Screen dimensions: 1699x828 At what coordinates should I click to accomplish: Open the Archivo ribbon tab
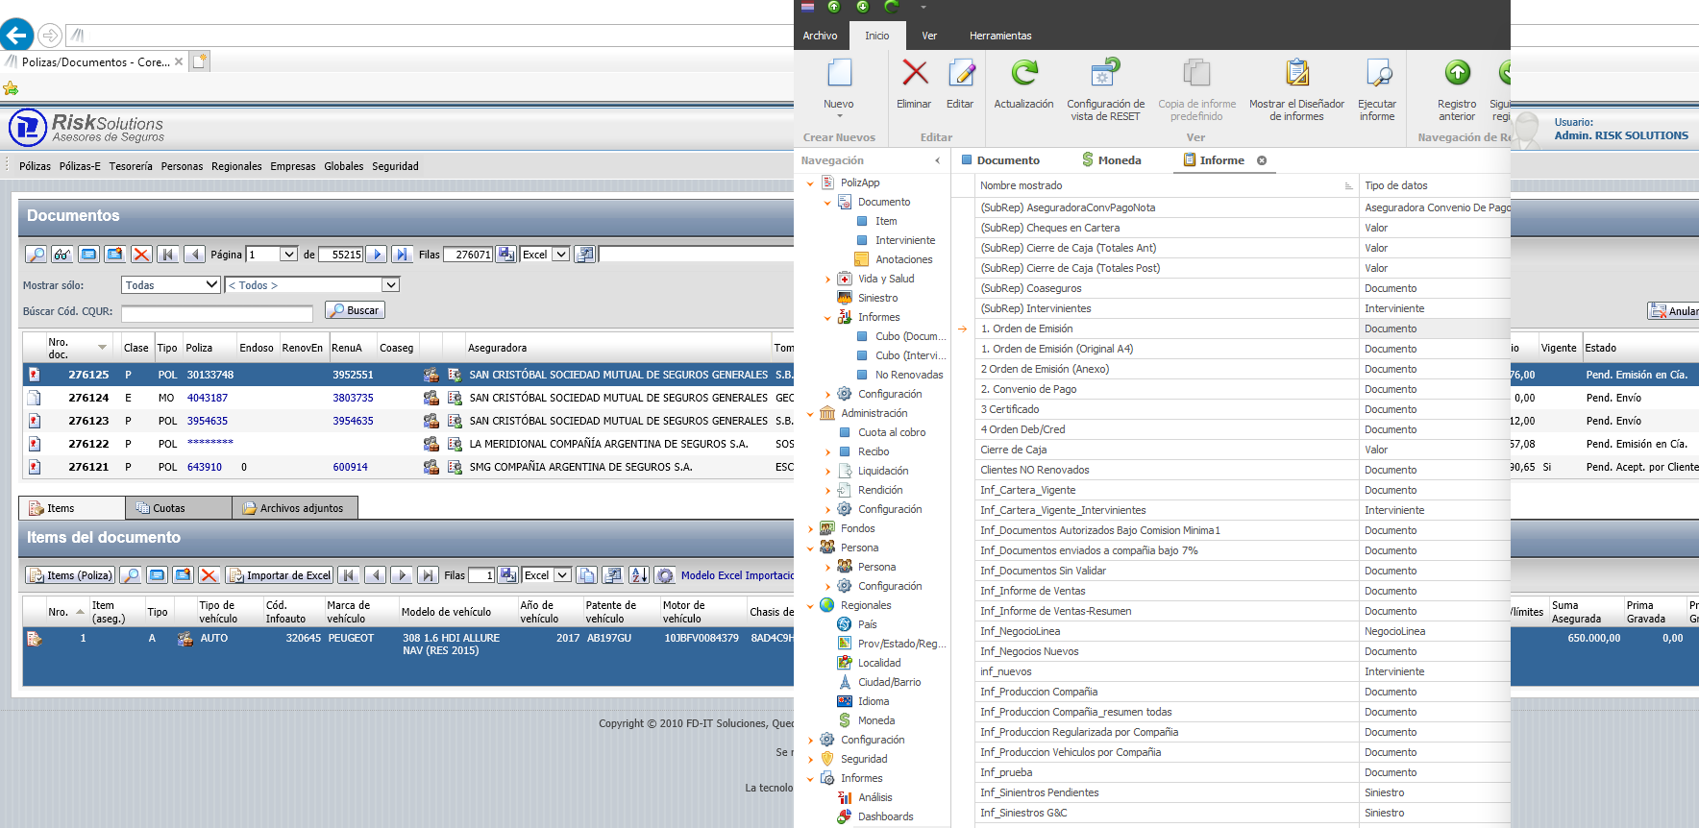820,36
